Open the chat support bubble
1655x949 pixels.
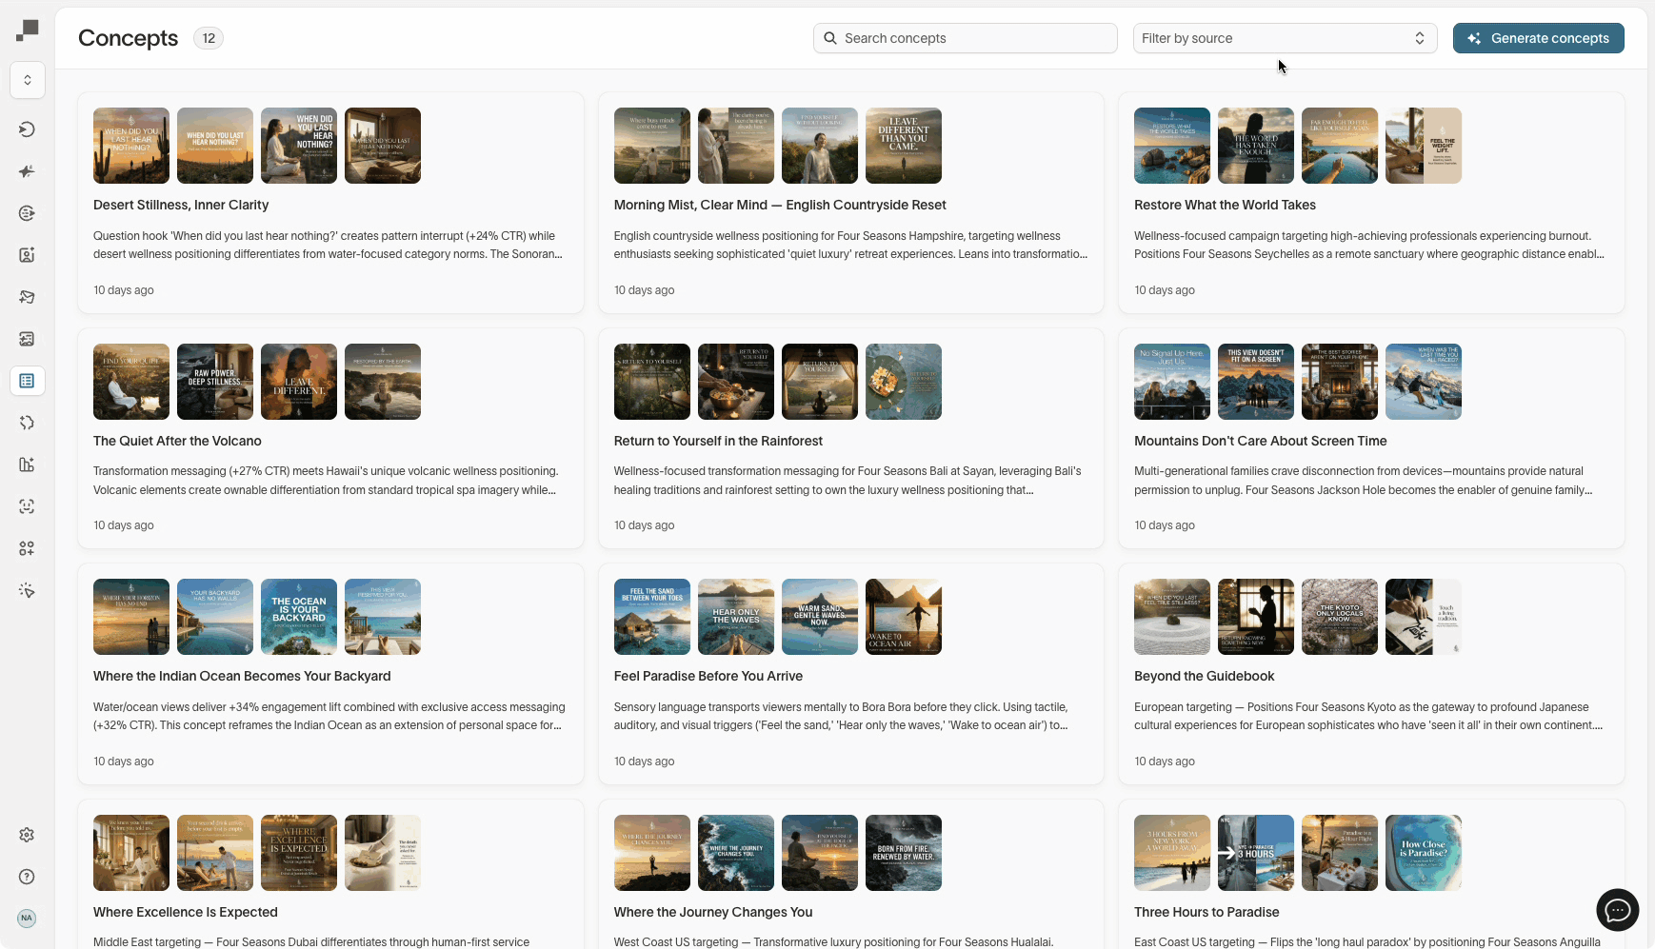[x=1617, y=910]
